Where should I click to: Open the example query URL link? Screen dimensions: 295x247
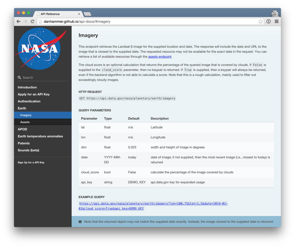coord(153,206)
